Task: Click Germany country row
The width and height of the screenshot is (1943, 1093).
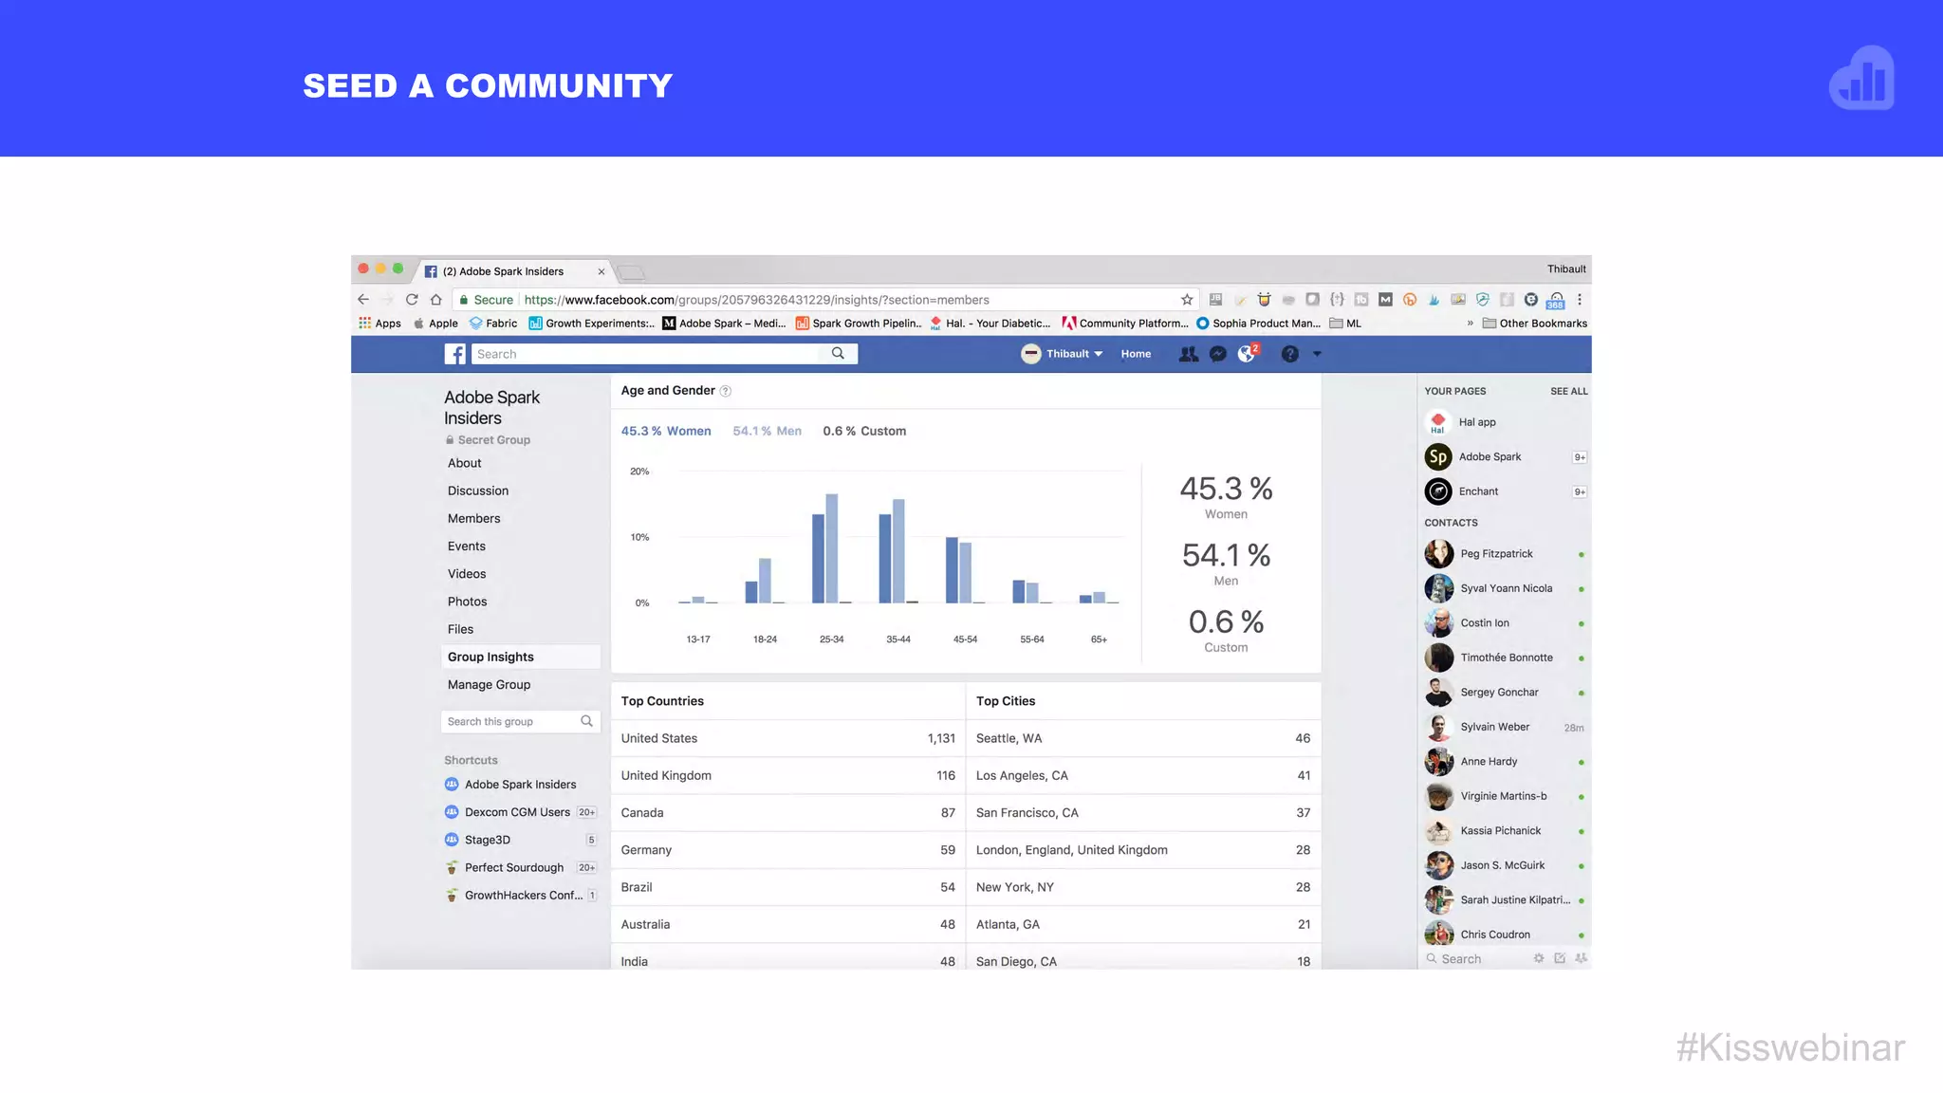Action: (x=787, y=850)
